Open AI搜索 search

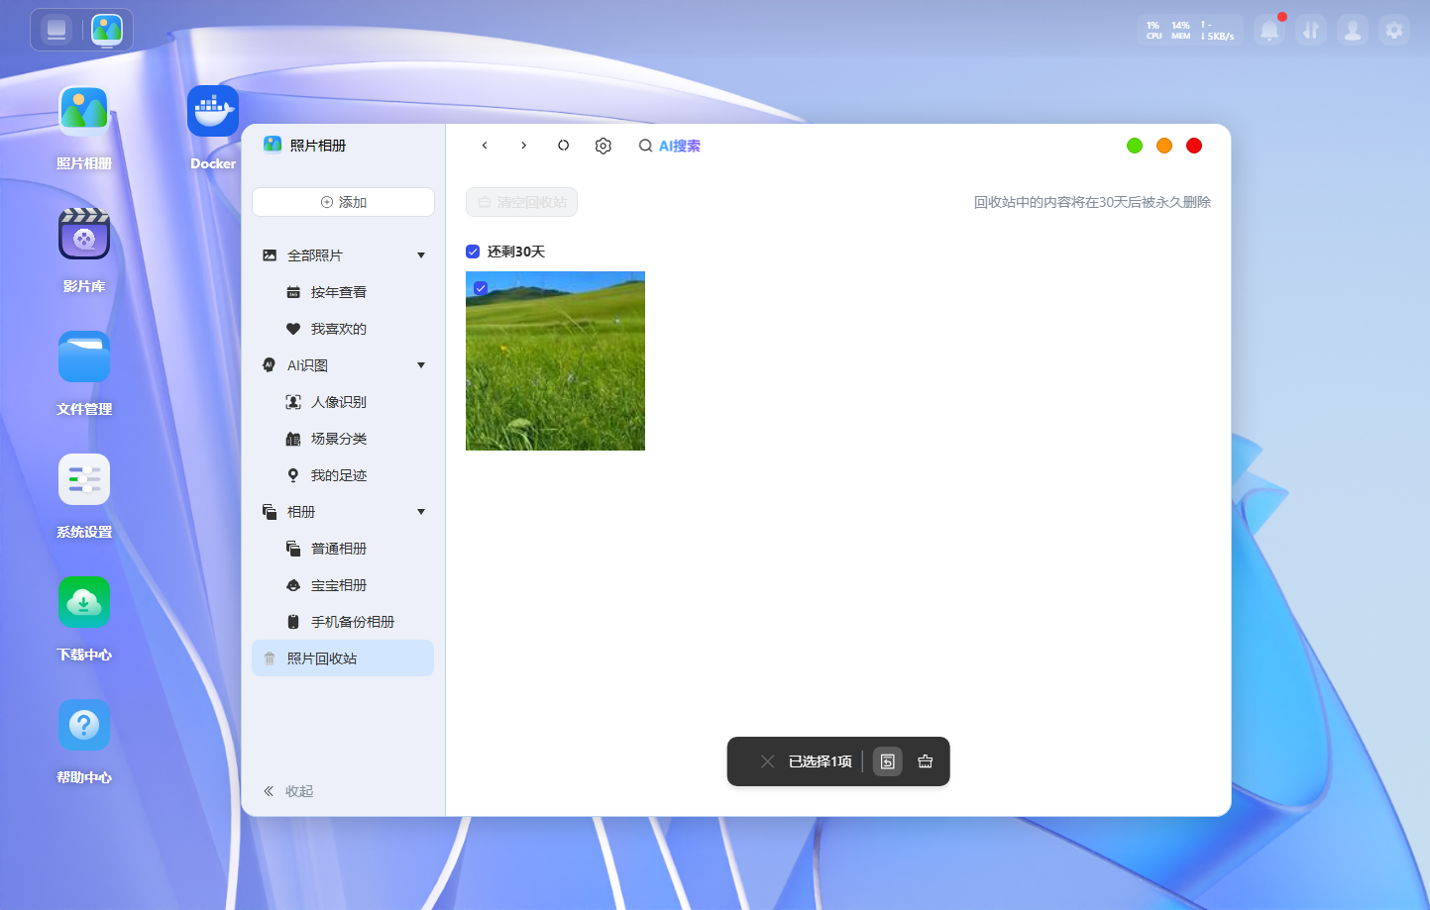click(670, 146)
